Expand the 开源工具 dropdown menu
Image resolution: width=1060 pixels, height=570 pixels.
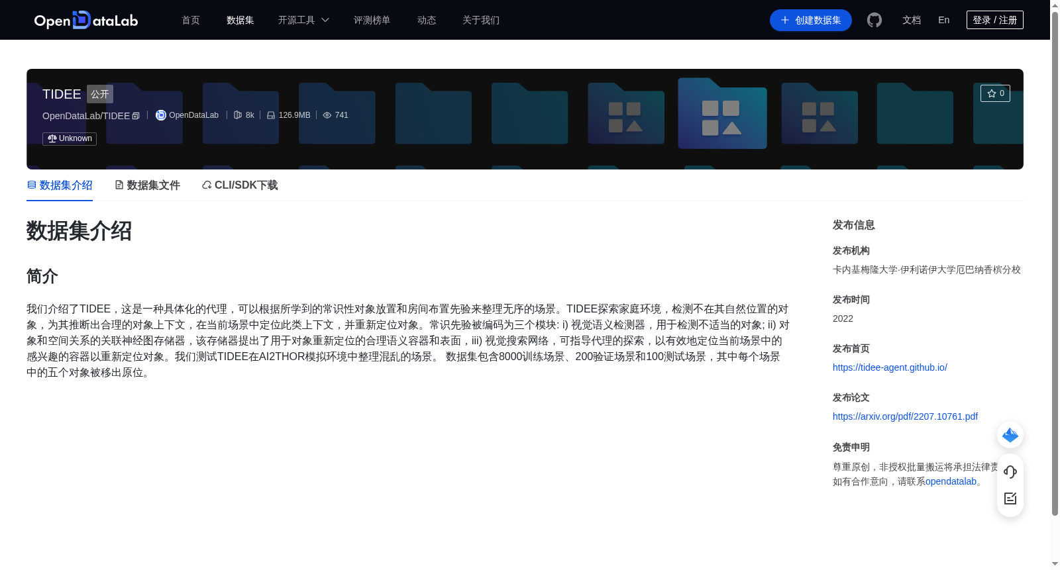pyautogui.click(x=303, y=20)
